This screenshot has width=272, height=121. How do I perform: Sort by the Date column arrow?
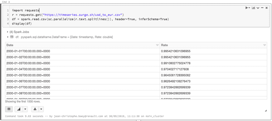click(x=157, y=45)
